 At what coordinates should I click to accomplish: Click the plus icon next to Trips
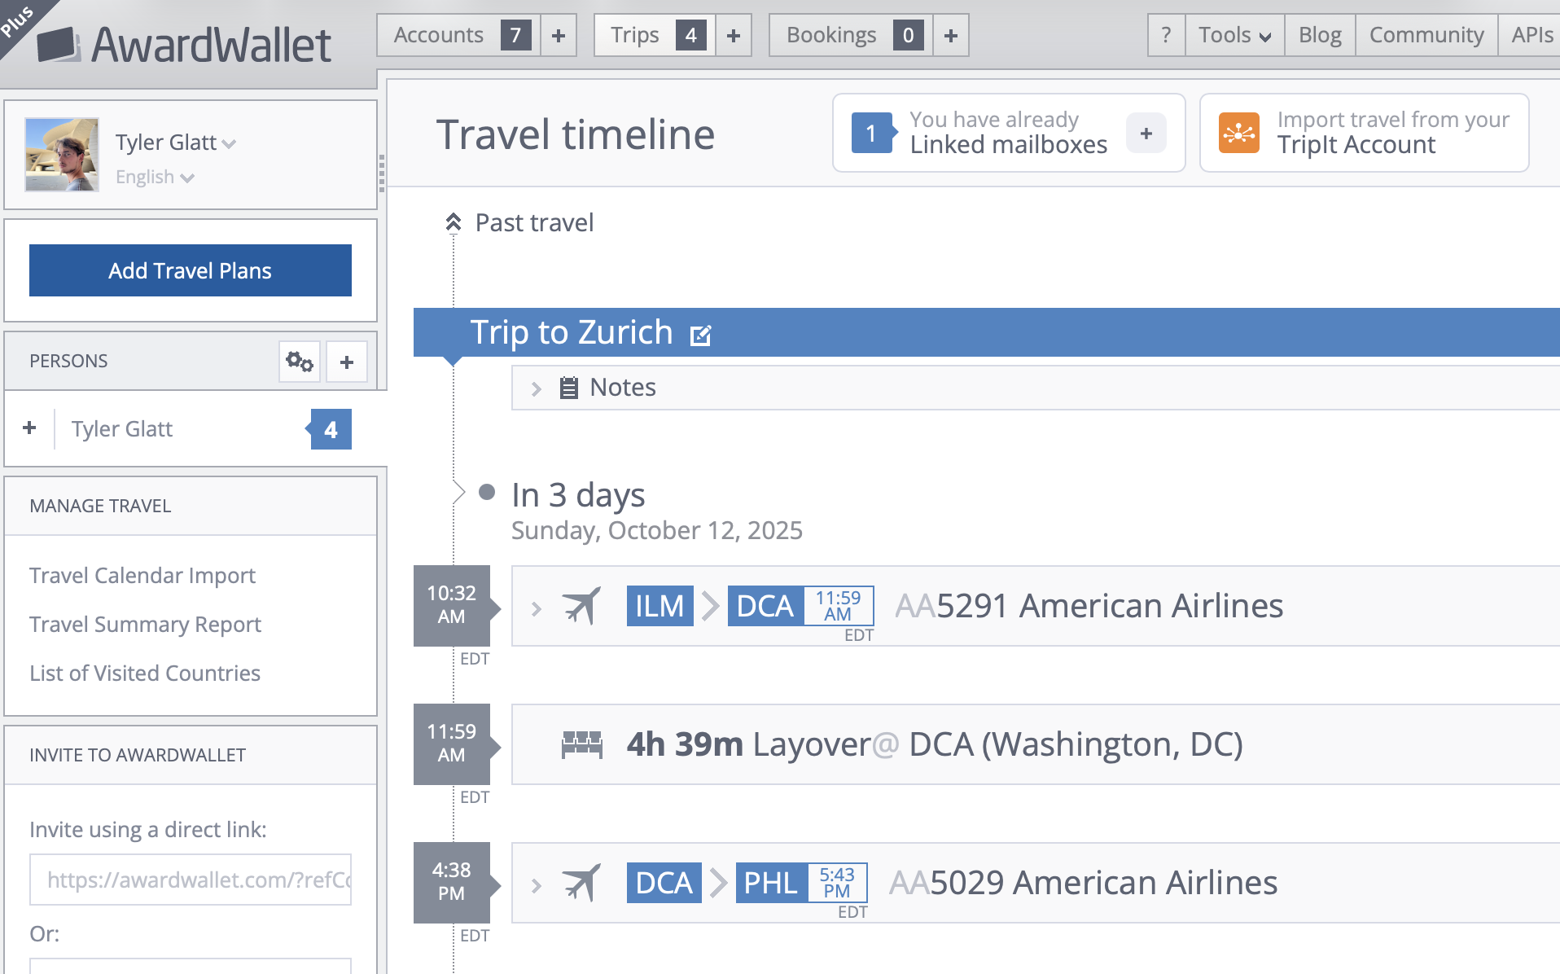(x=734, y=35)
